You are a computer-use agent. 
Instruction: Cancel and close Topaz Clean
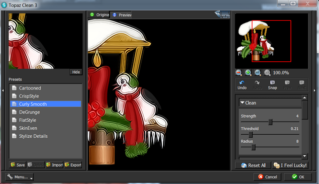tap(268, 176)
